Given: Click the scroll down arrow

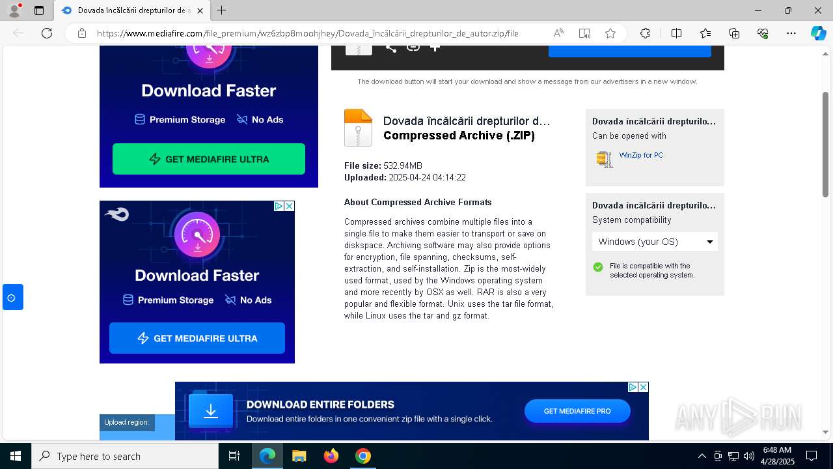Looking at the screenshot, I should pos(825,432).
